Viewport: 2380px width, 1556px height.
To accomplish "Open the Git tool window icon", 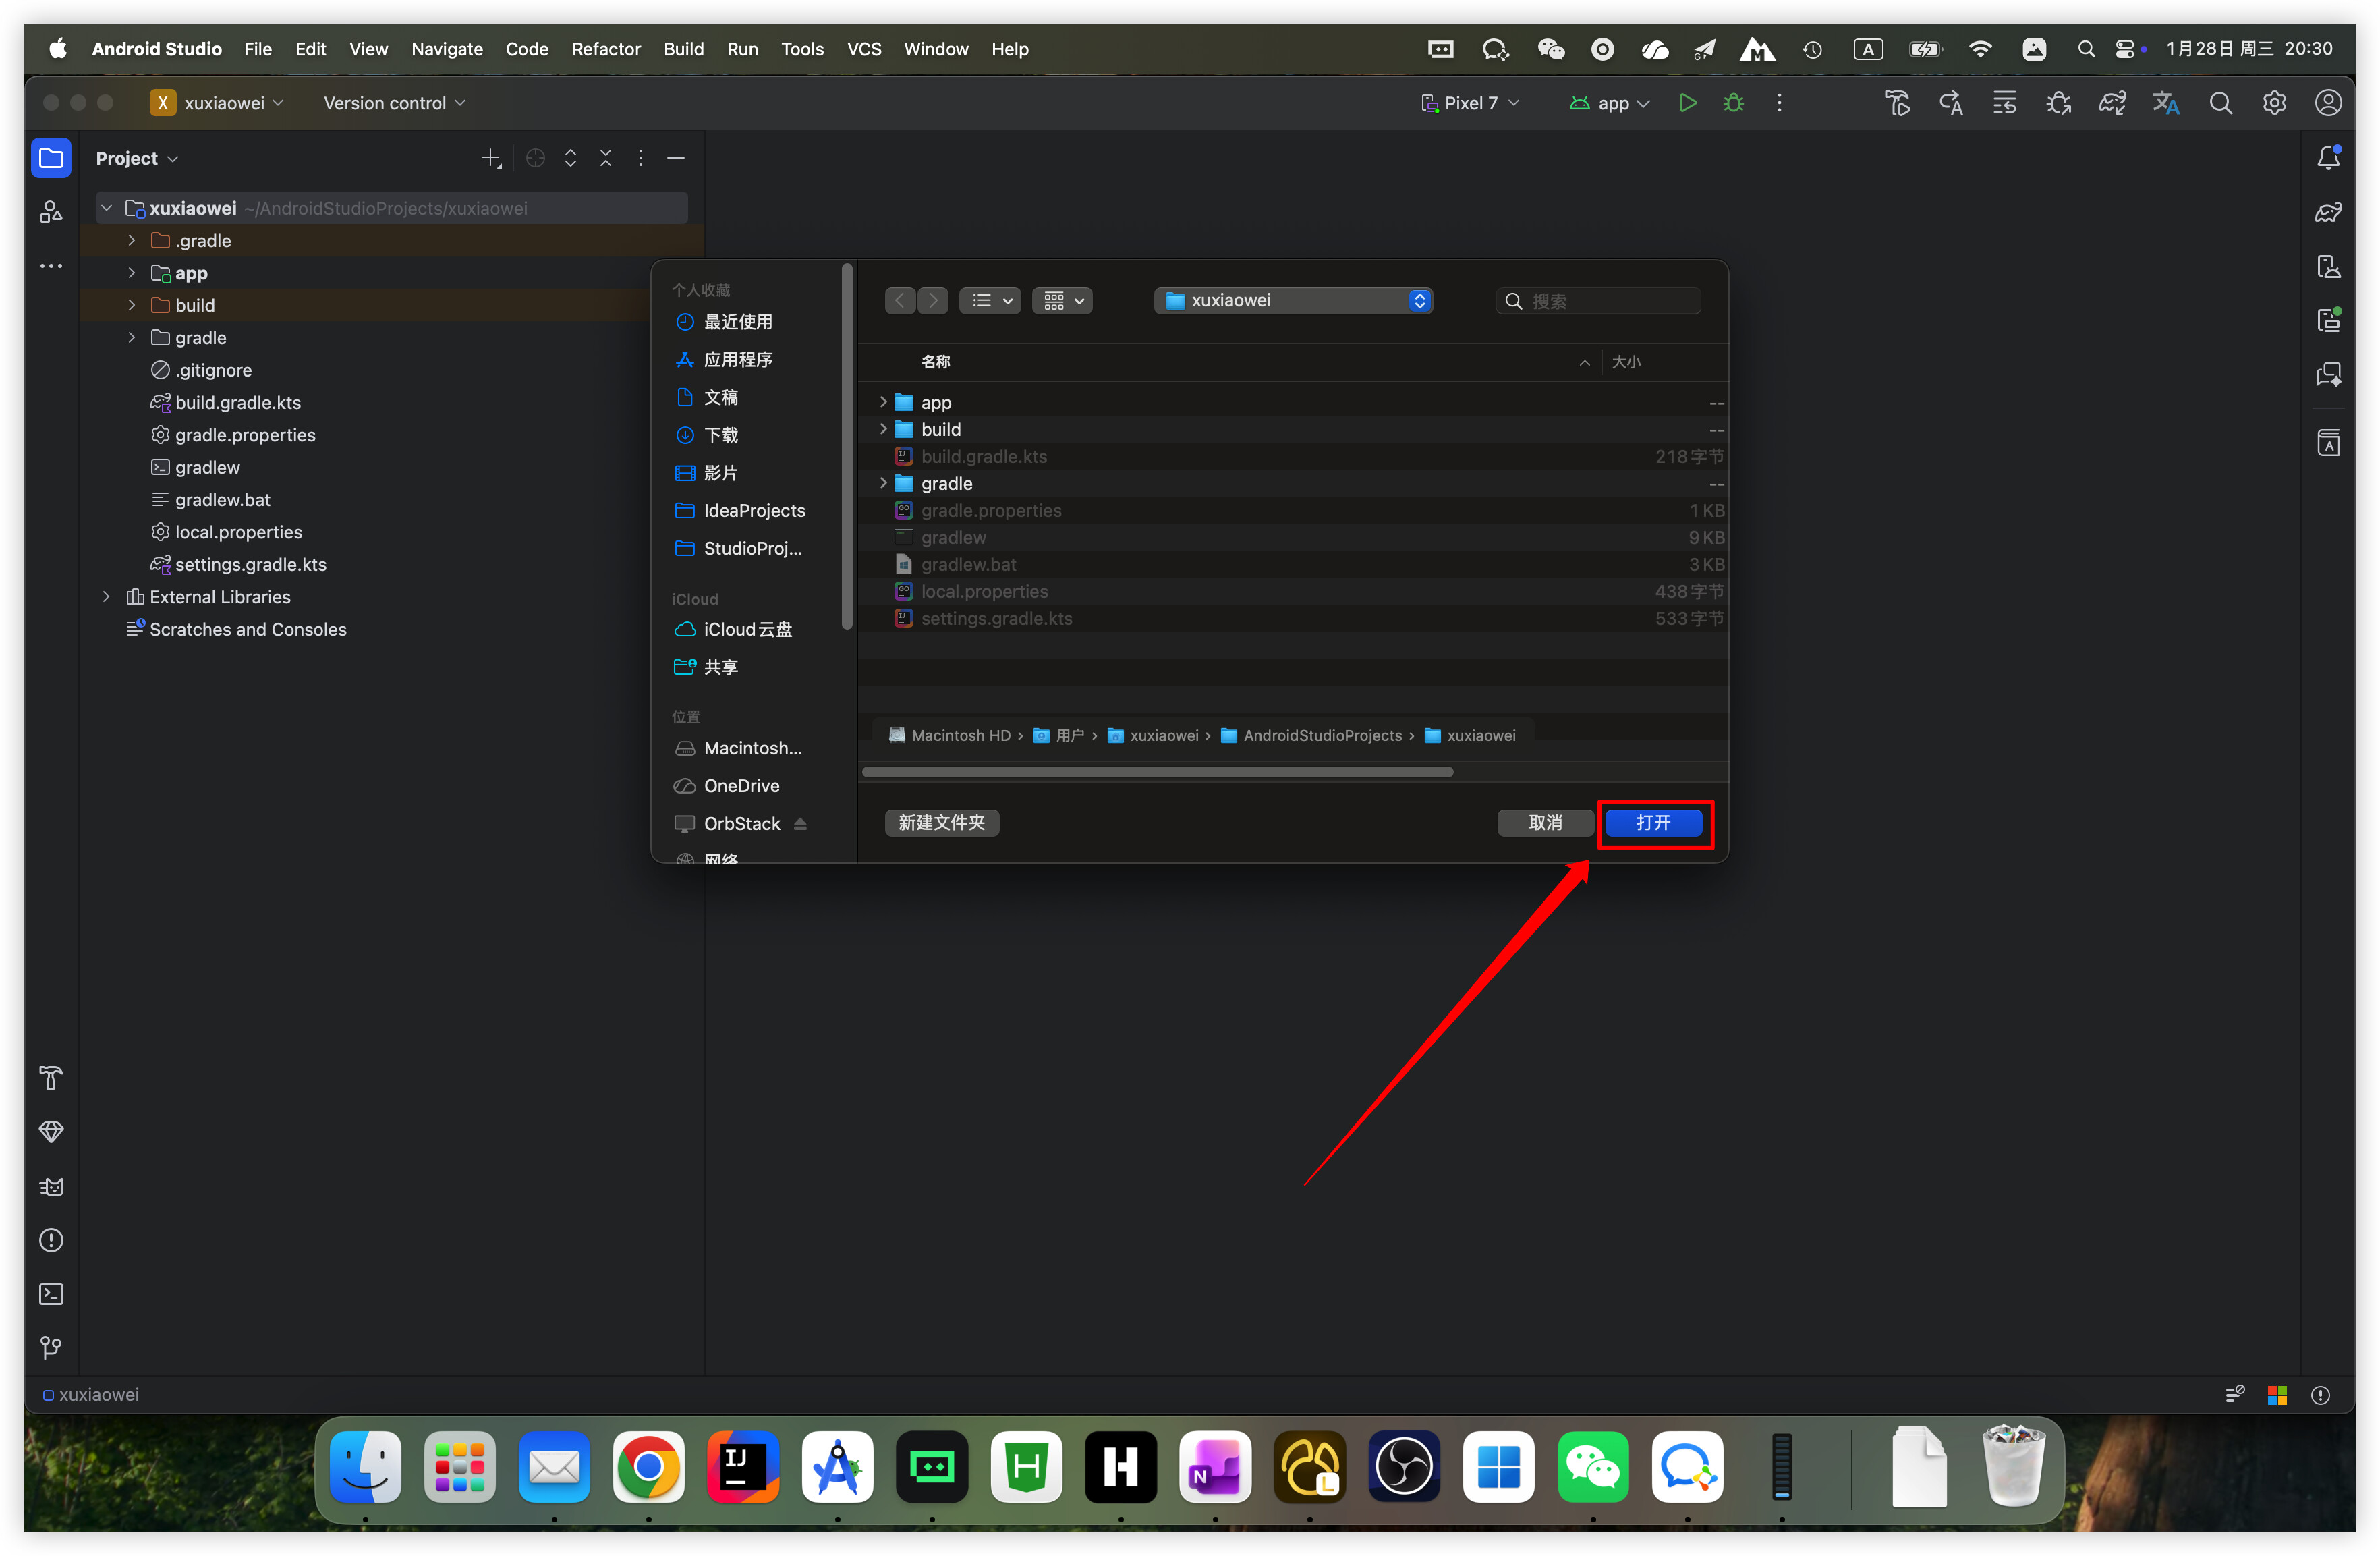I will pyautogui.click(x=51, y=1348).
